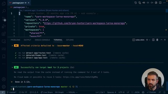Viewport: 168px width, 94px height.
Task: Open the Bookmarks view
Action: [x=4, y=56]
